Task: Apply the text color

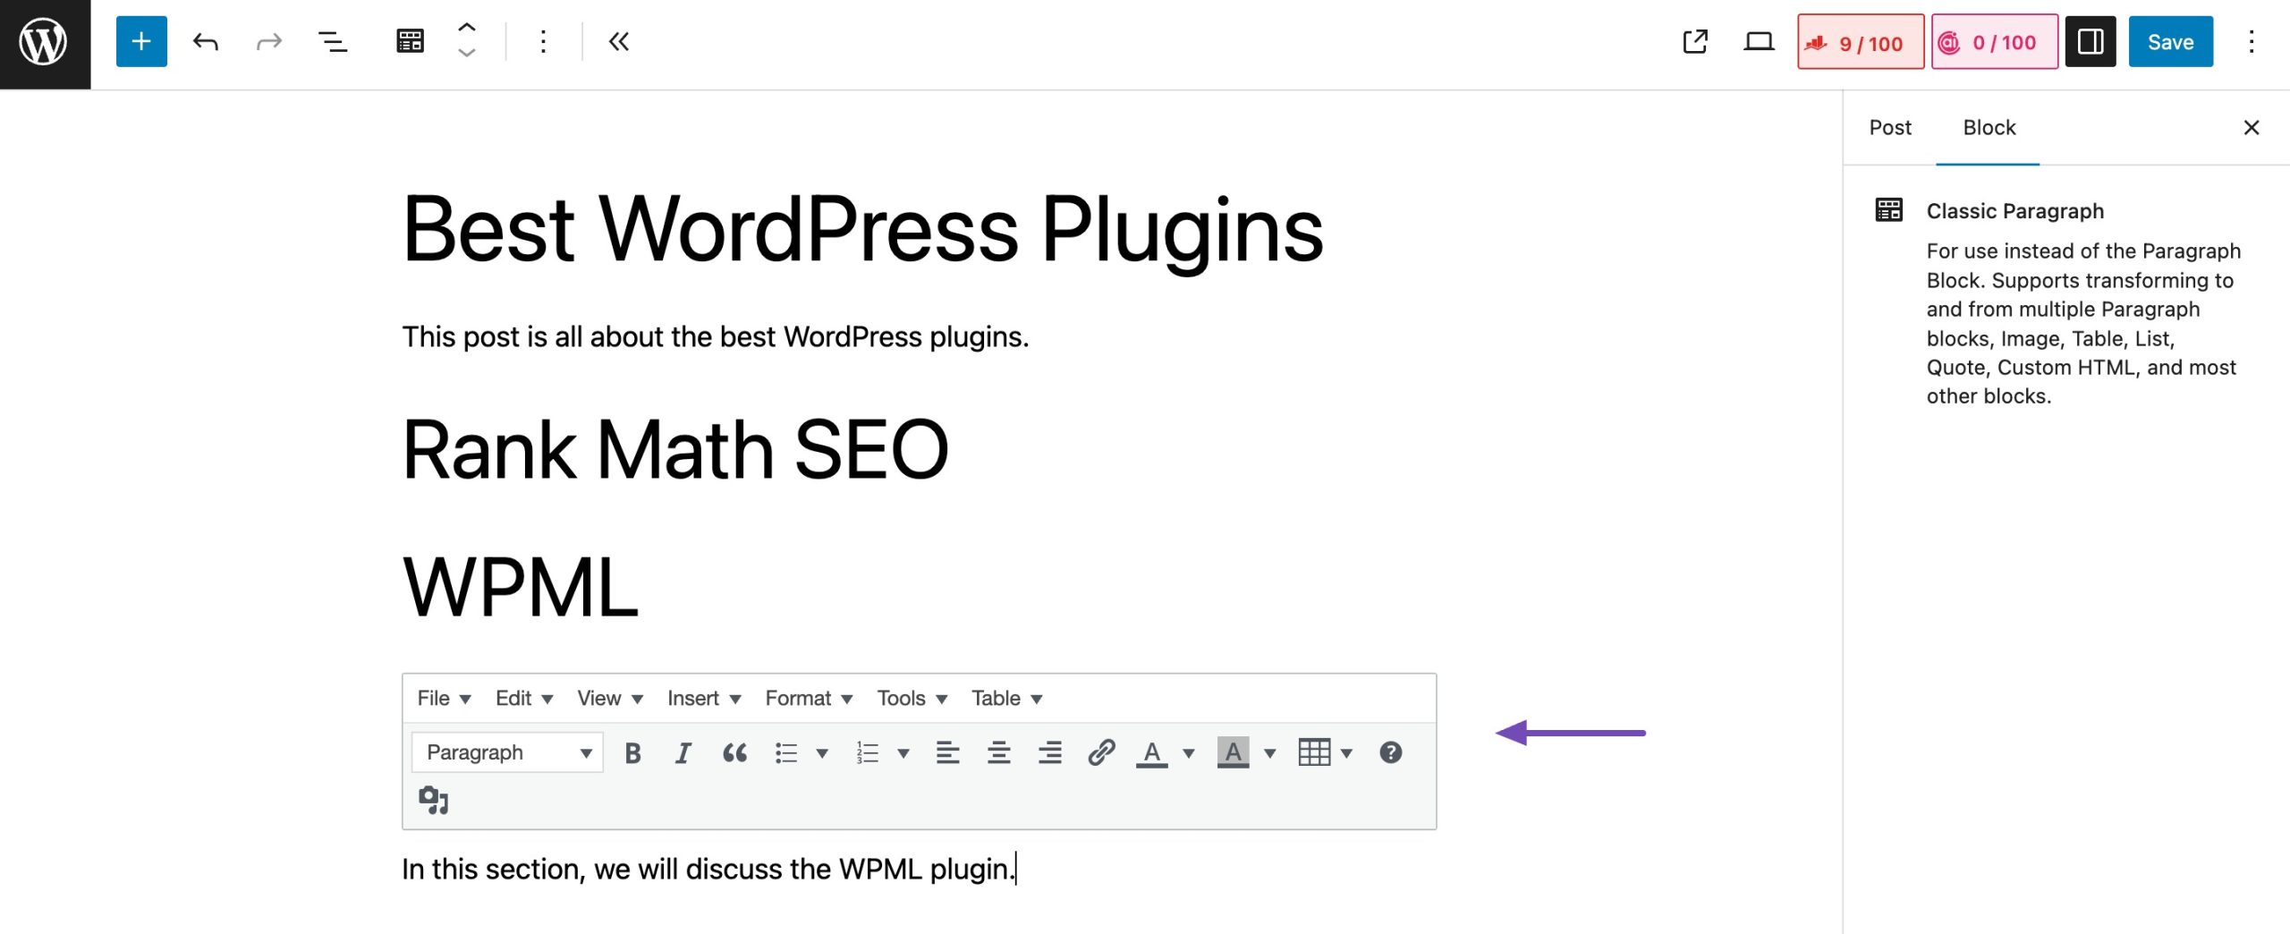Action: coord(1151,753)
